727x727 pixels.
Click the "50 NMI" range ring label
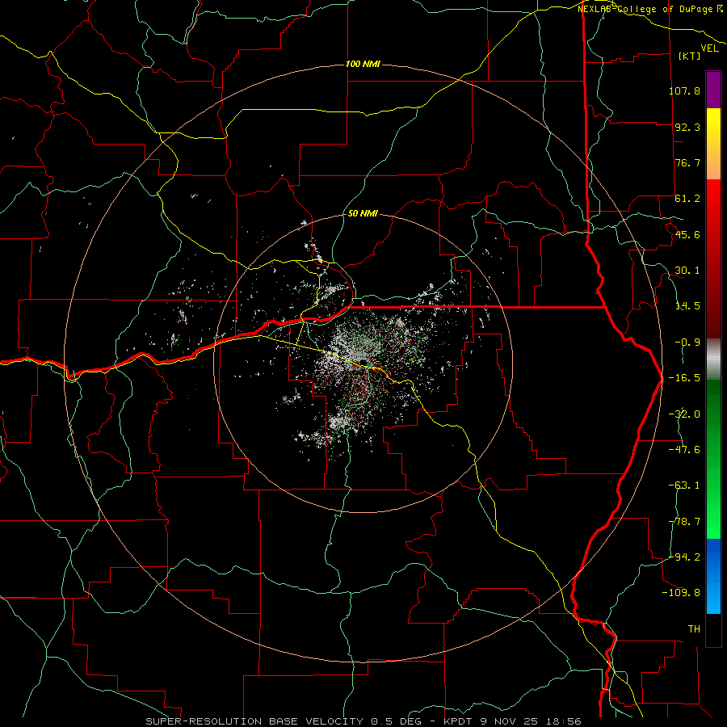[x=363, y=214]
